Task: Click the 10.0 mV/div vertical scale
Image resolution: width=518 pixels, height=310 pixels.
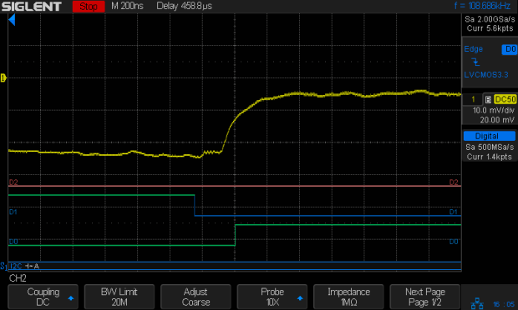Action: click(x=493, y=110)
